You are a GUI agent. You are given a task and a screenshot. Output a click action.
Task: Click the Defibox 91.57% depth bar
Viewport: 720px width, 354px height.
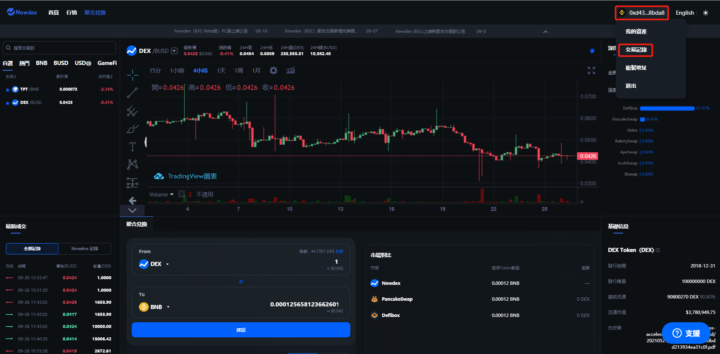tap(667, 108)
